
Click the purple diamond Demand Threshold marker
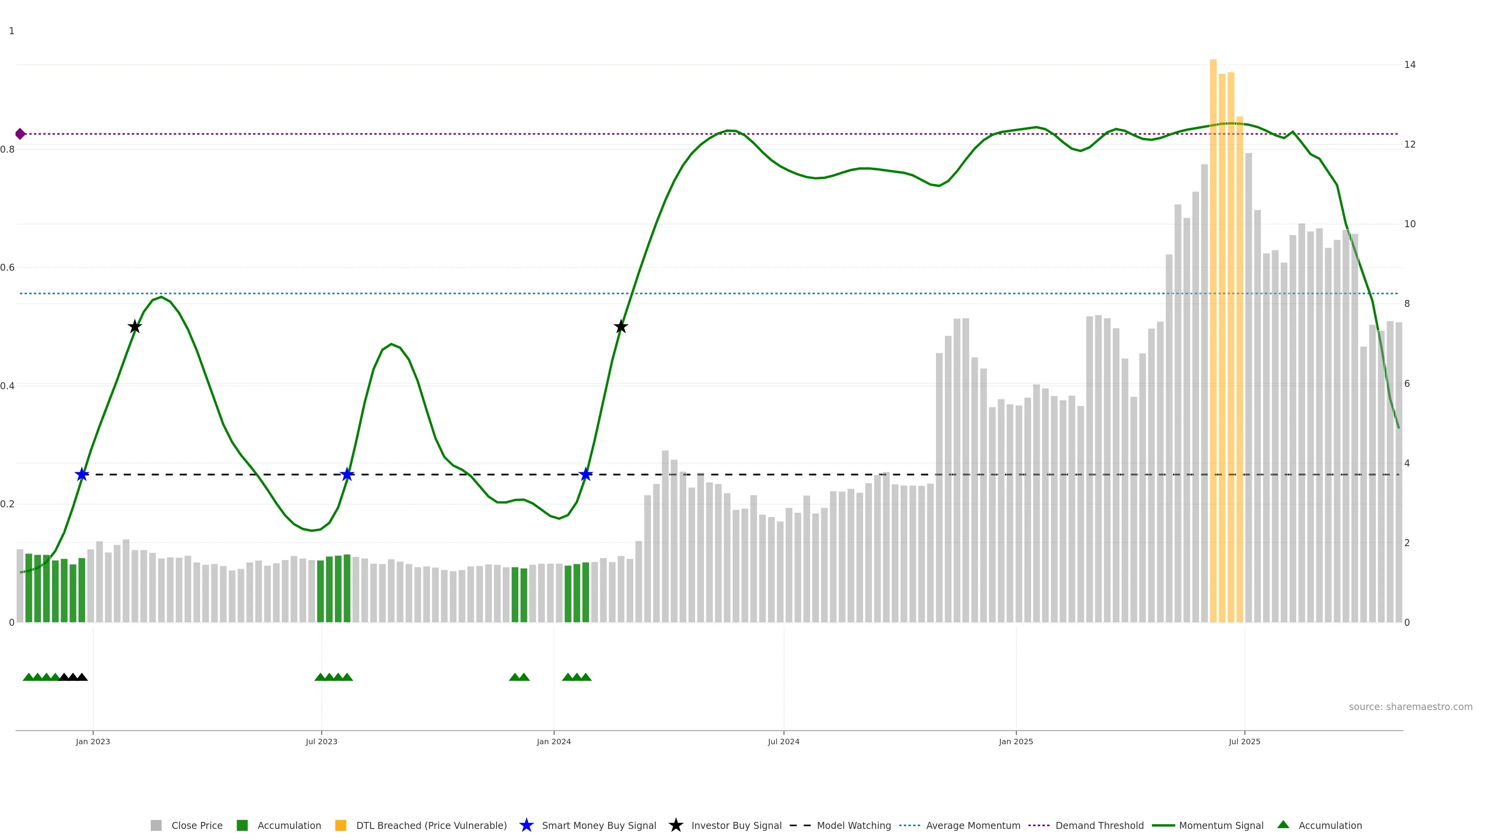(20, 134)
